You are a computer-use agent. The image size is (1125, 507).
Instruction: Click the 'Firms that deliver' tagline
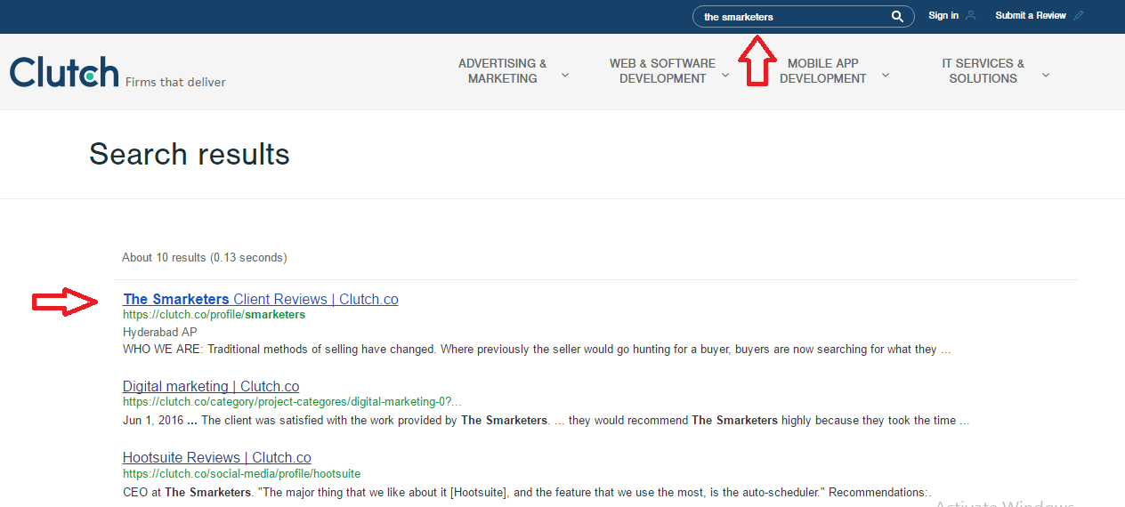[175, 83]
